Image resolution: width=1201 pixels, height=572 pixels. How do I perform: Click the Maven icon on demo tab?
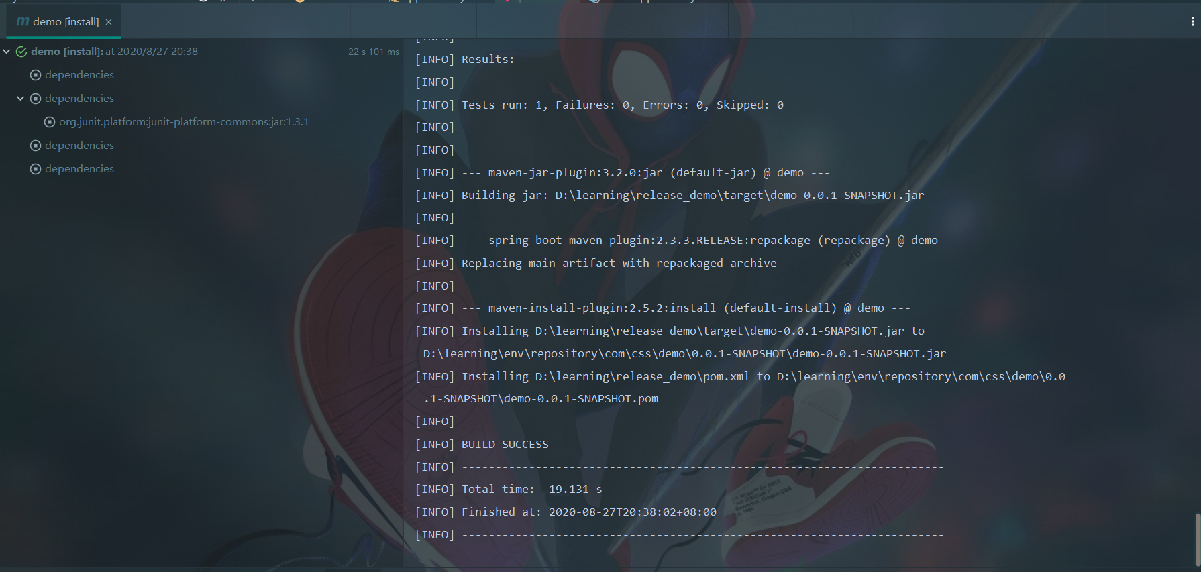pyautogui.click(x=22, y=21)
